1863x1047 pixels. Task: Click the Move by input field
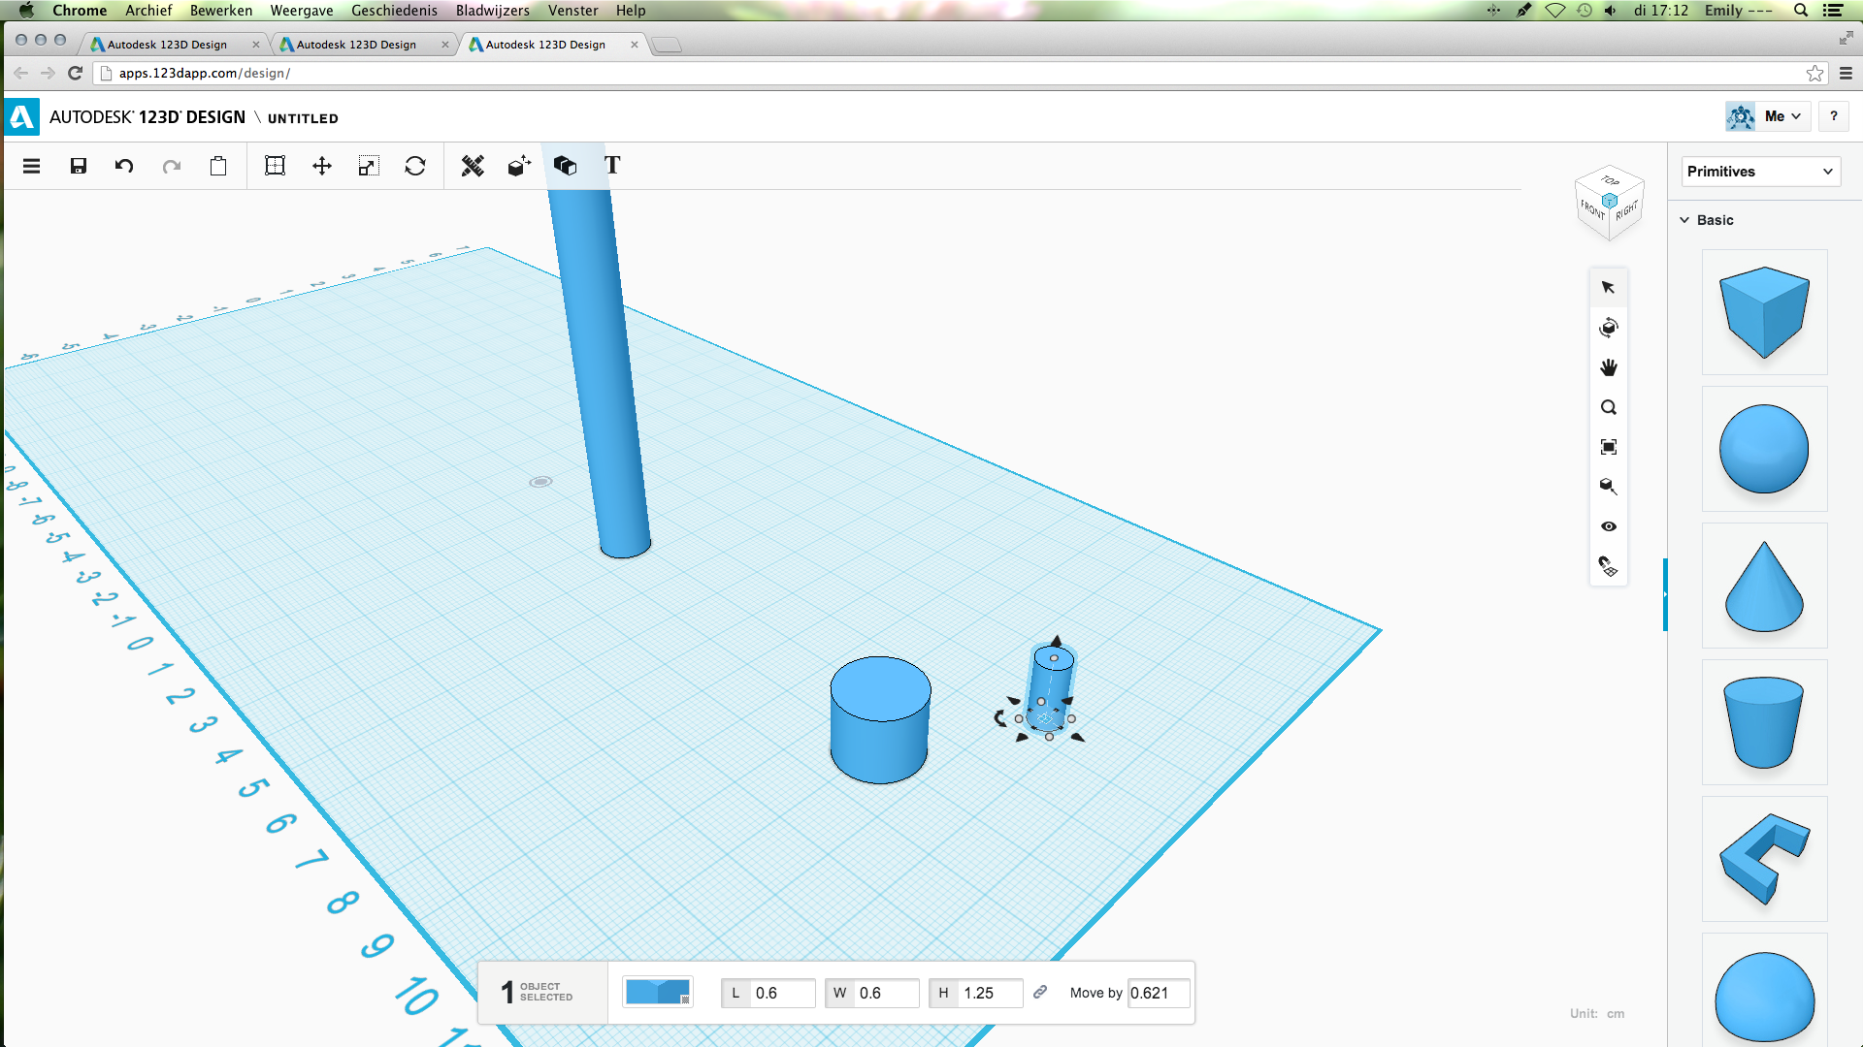pos(1158,993)
